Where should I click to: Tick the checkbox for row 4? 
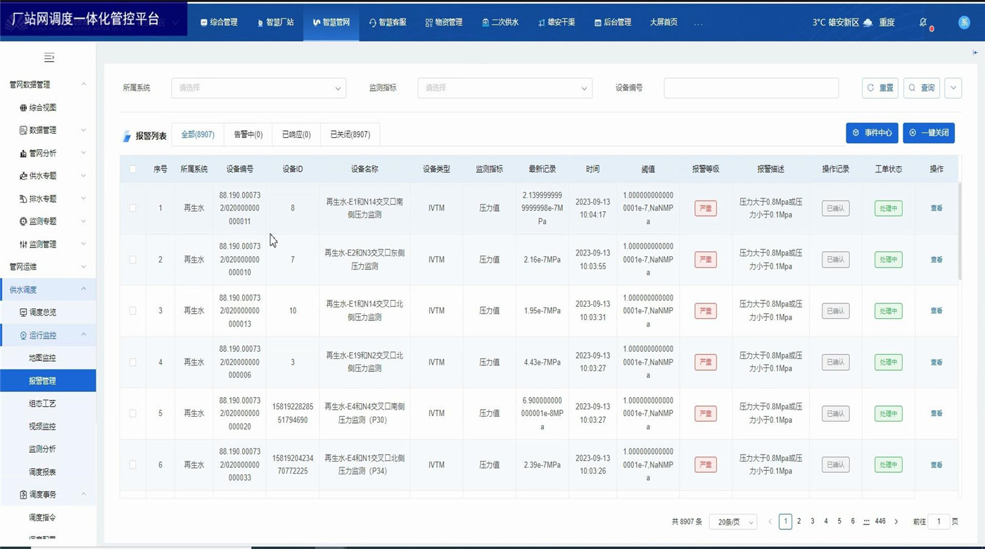point(132,362)
